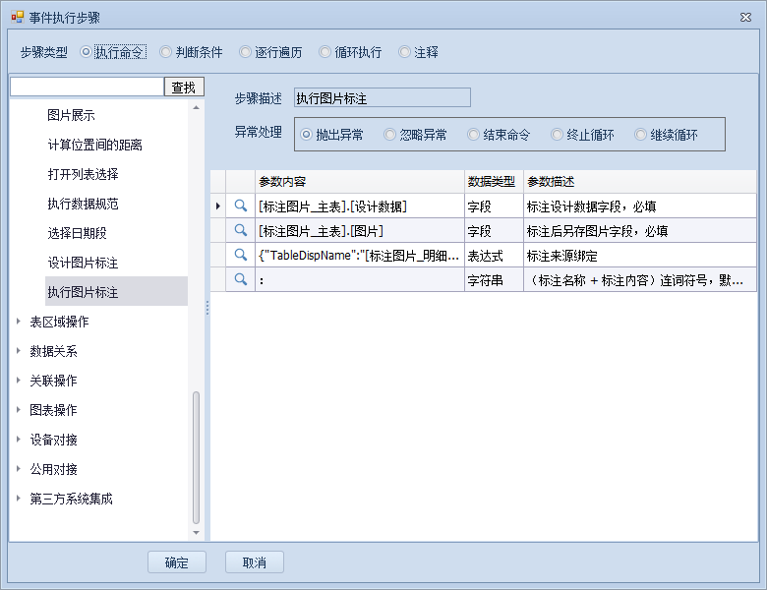Viewport: 767px width, 590px height.
Task: Click the 取消 button
Action: pos(254,562)
